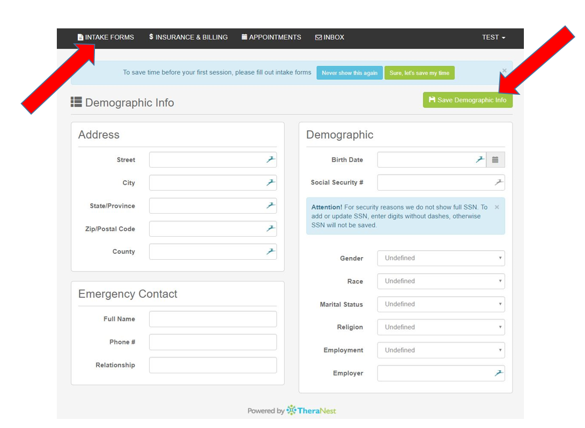Go to Insurance & Billing tab
The width and height of the screenshot is (585, 428).
[188, 37]
